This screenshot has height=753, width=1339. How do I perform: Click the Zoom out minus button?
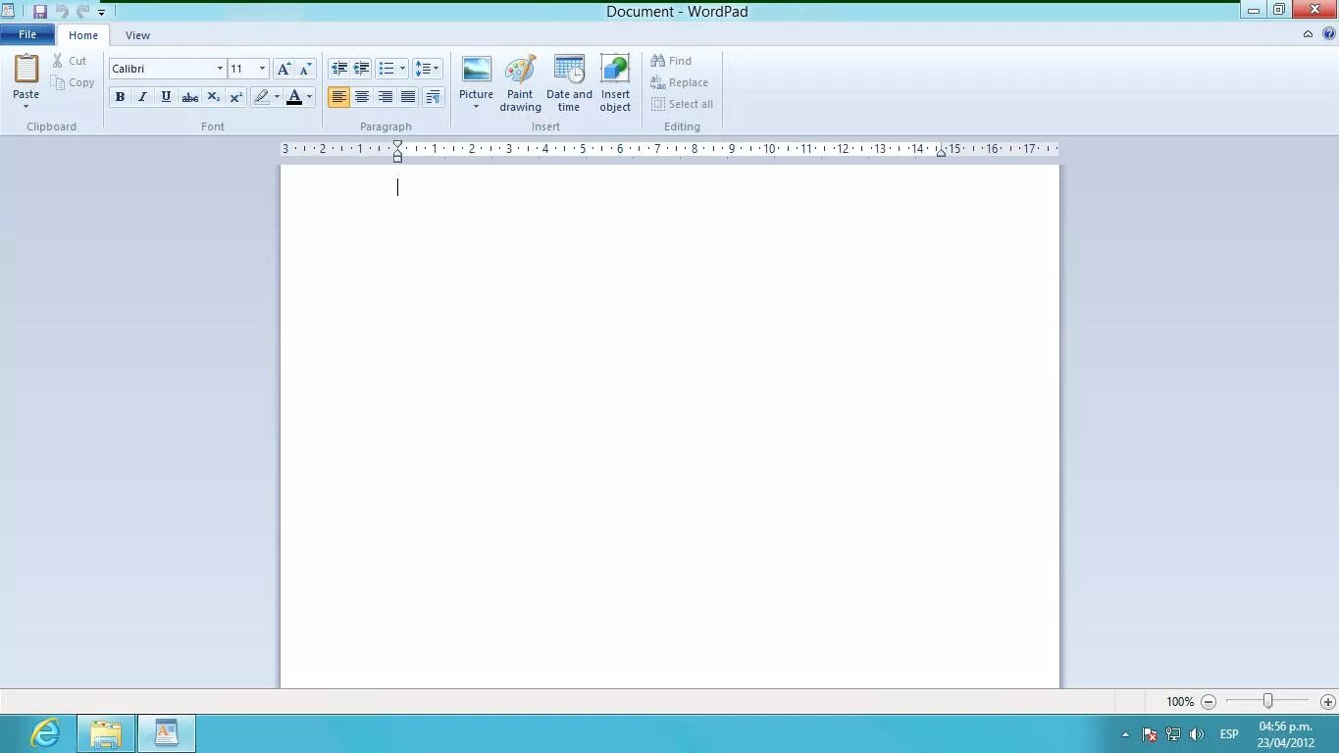[1209, 702]
